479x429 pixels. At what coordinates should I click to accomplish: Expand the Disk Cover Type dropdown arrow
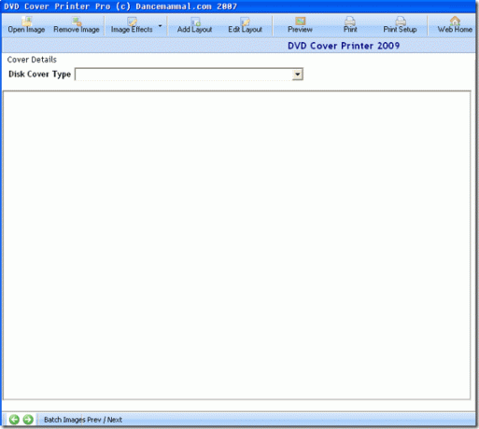pyautogui.click(x=297, y=75)
